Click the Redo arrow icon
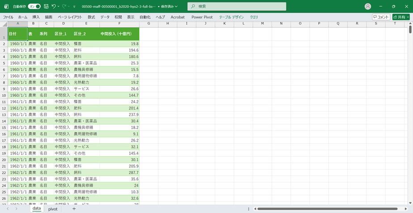413x213 pixels. (64, 7)
